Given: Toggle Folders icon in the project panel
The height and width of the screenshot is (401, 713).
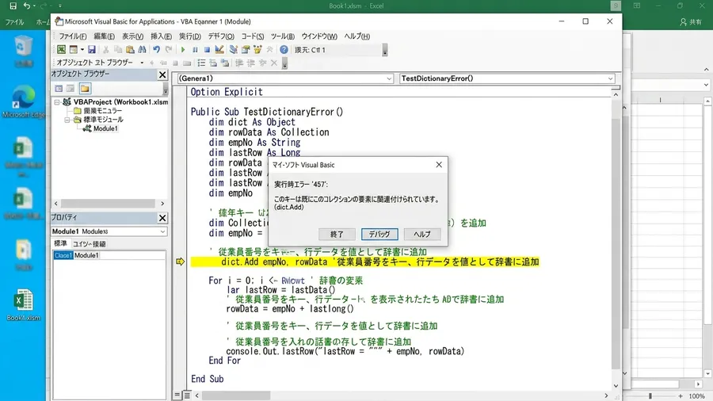Looking at the screenshot, I should point(85,89).
